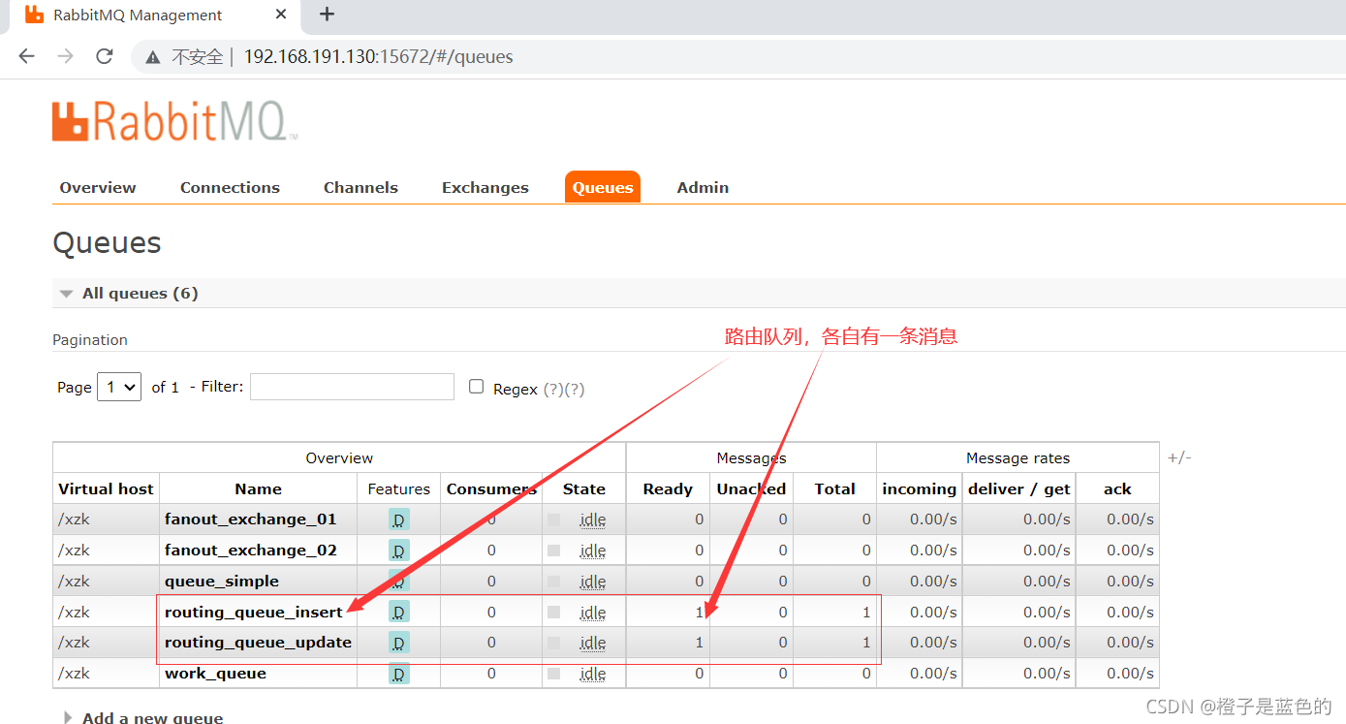Click the Features column header
Screen dimensions: 1346x724
coord(398,489)
